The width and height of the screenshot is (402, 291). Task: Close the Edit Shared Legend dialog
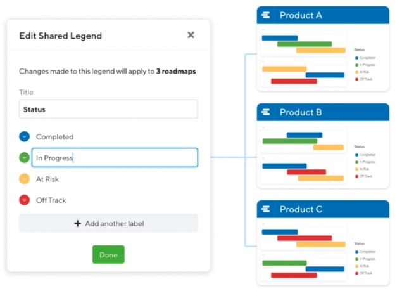point(191,35)
